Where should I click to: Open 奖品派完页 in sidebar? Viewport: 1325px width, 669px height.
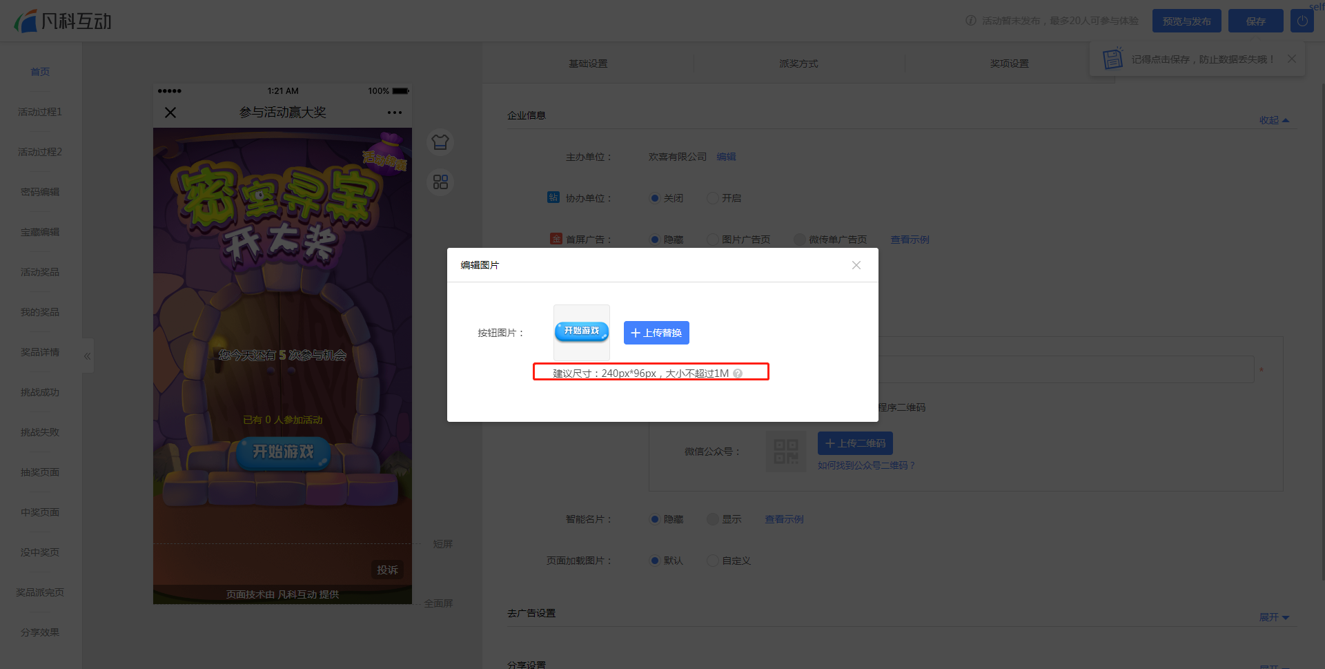tap(40, 592)
